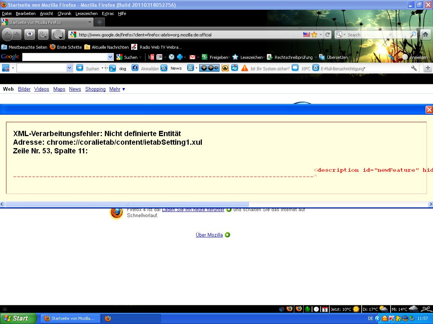Click the Windows Start button

tap(17, 318)
